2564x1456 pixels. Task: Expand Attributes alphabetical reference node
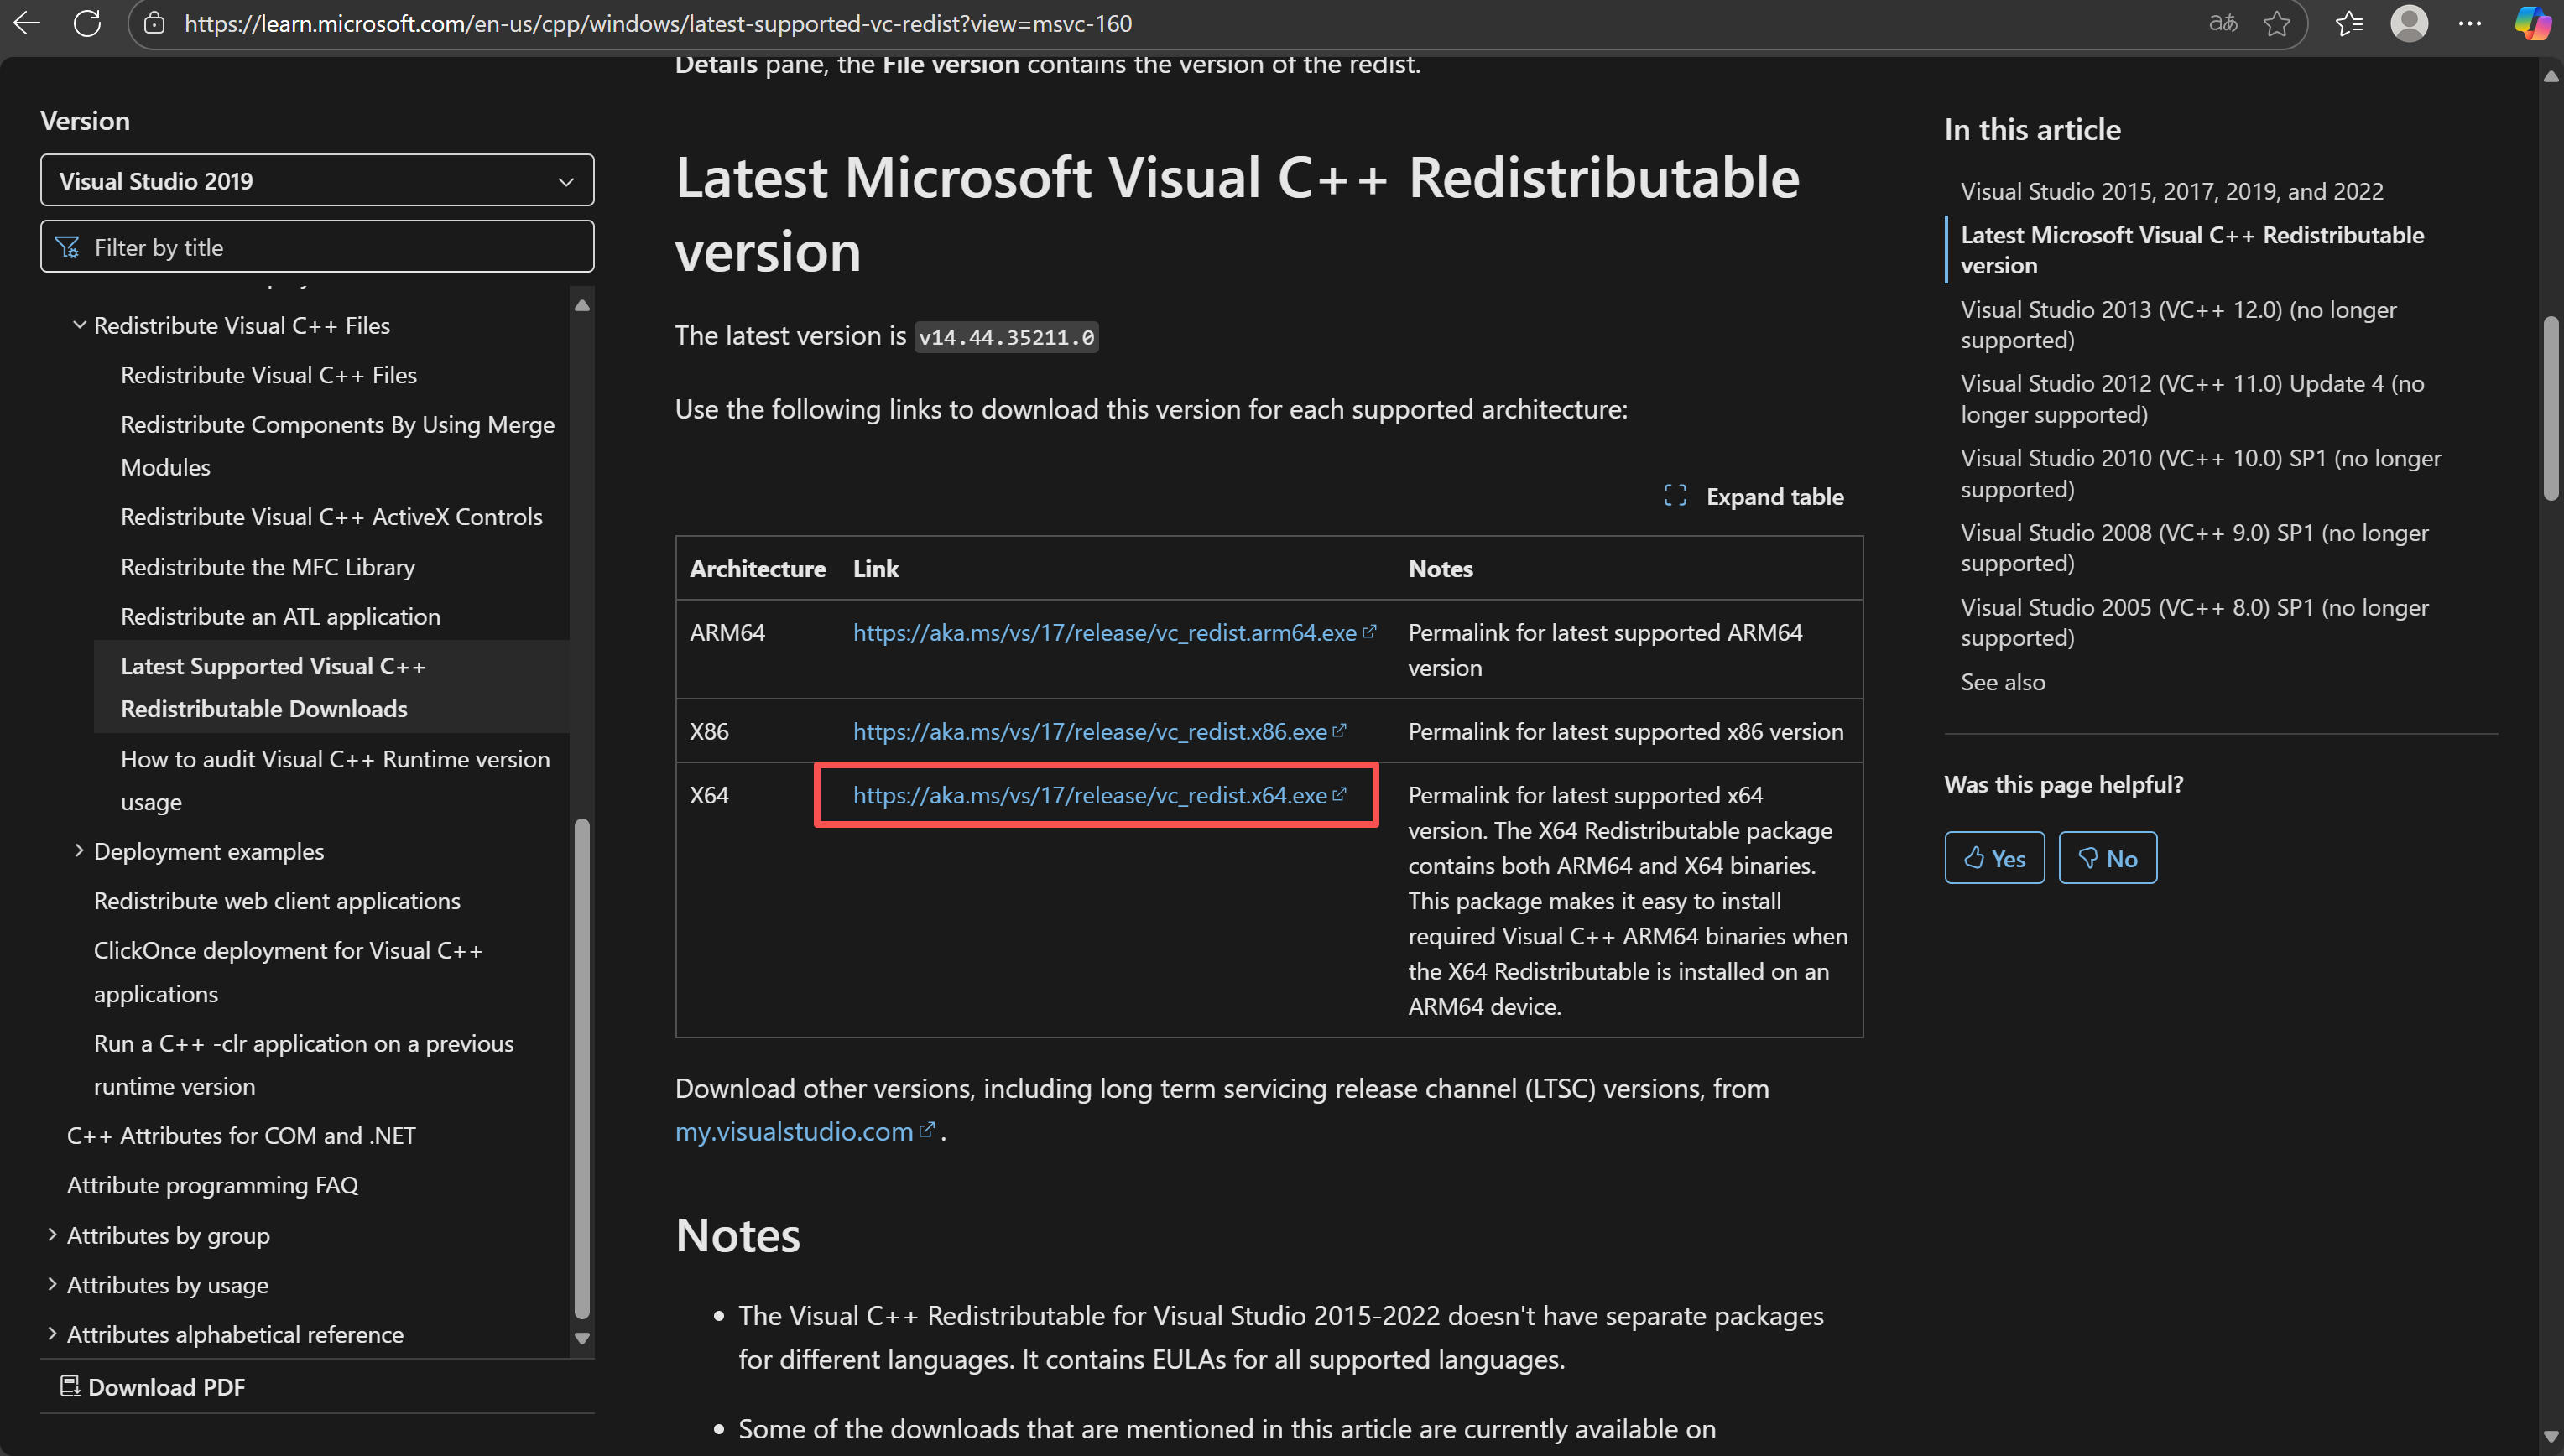point(52,1334)
